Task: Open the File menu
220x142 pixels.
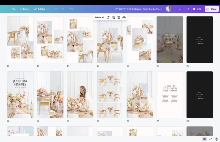Action: (13, 9)
